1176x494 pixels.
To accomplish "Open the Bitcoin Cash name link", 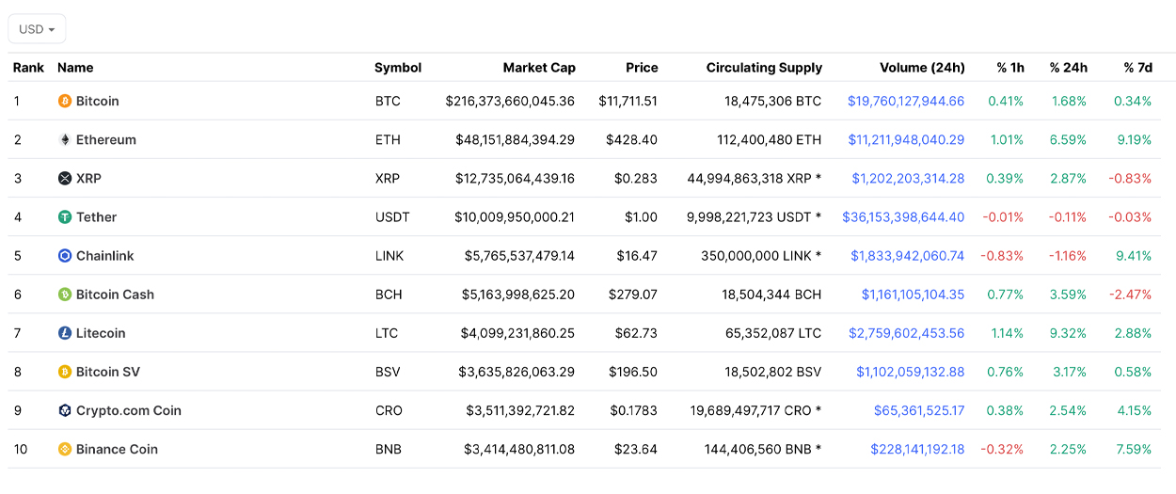I will 115,295.
